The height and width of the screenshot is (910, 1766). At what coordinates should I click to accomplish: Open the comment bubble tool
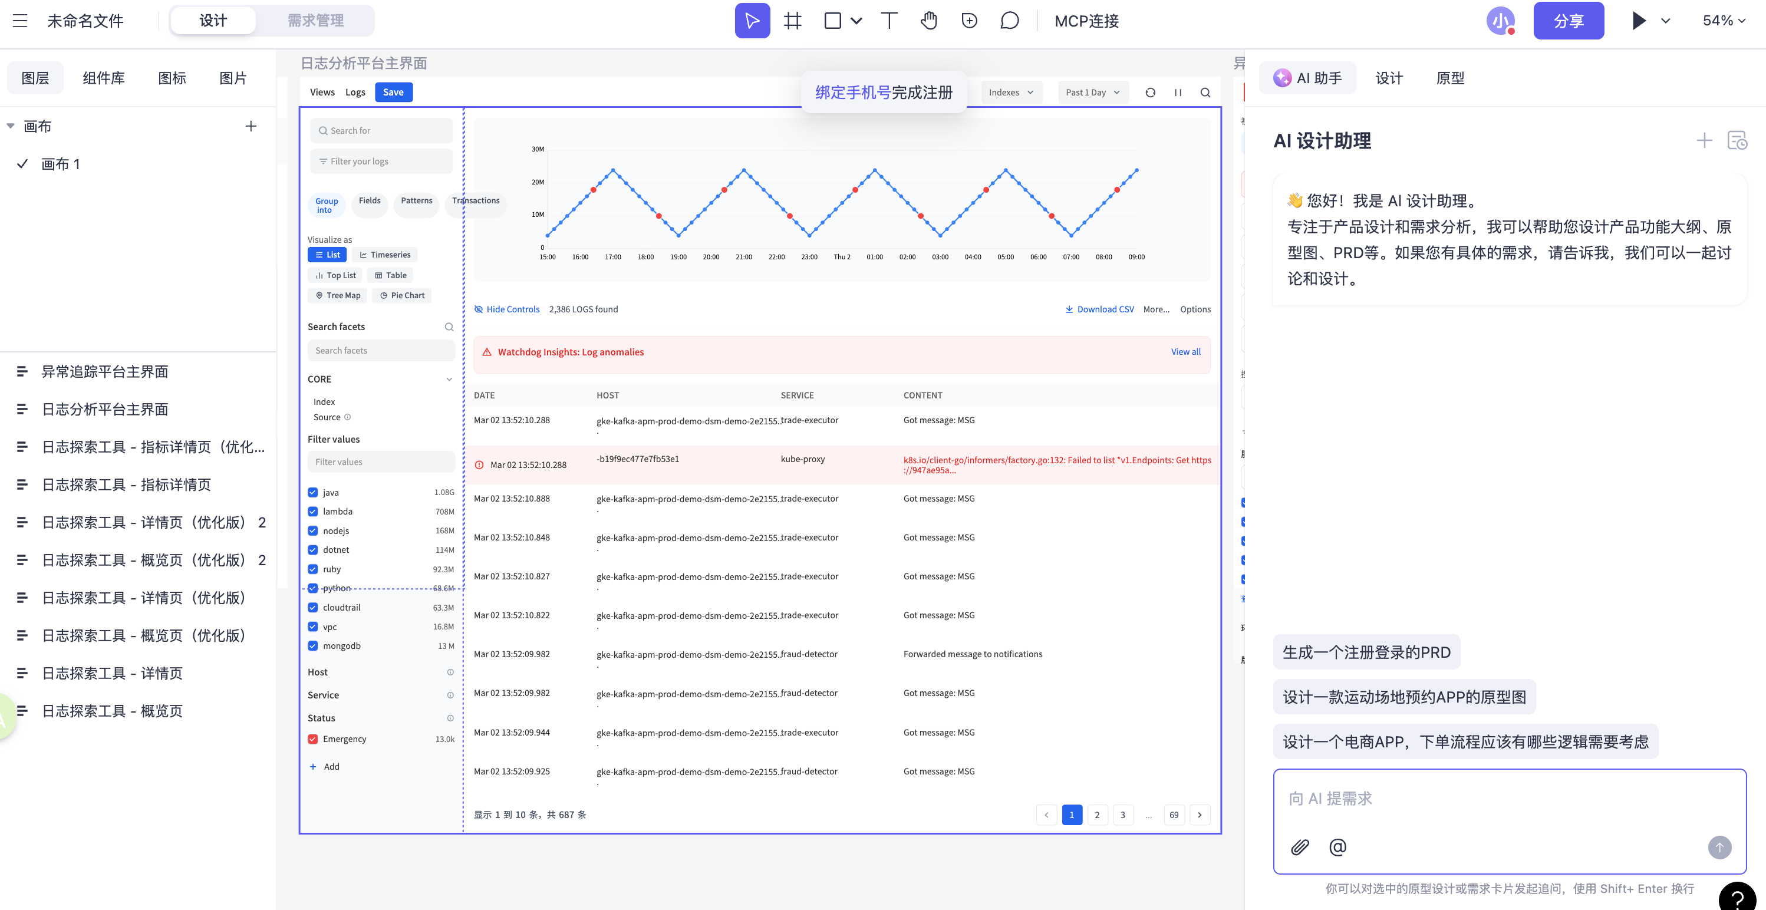pyautogui.click(x=1009, y=21)
